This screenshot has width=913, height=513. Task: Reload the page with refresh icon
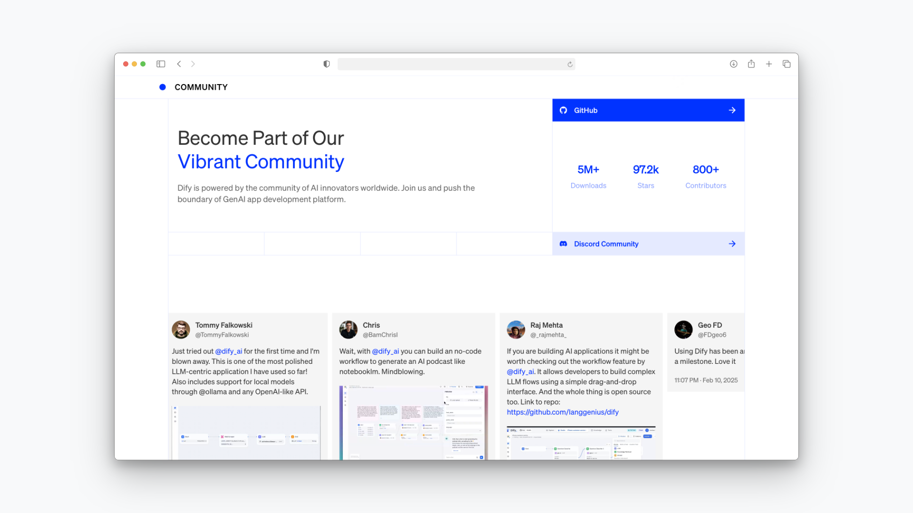click(x=570, y=64)
